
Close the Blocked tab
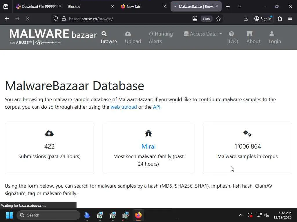[x=112, y=6]
